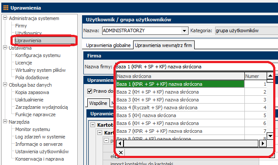278x165 pixels.
Task: Sort by Numer column header
Action: pos(255,76)
